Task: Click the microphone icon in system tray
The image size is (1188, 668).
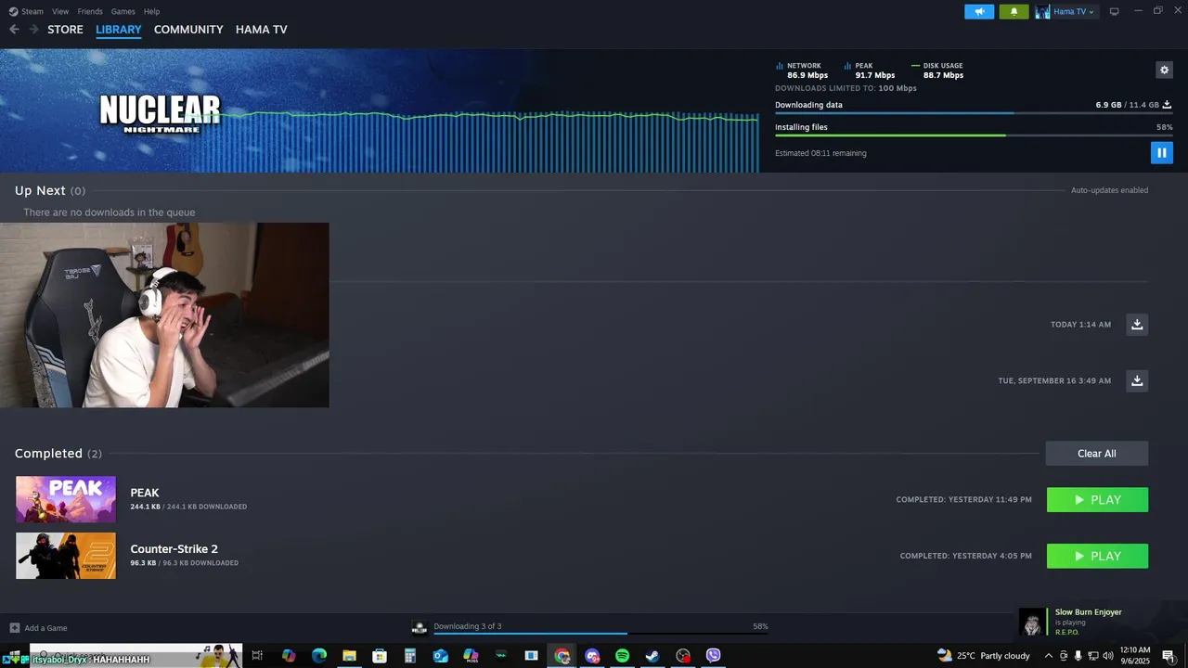Action: coord(1078,656)
